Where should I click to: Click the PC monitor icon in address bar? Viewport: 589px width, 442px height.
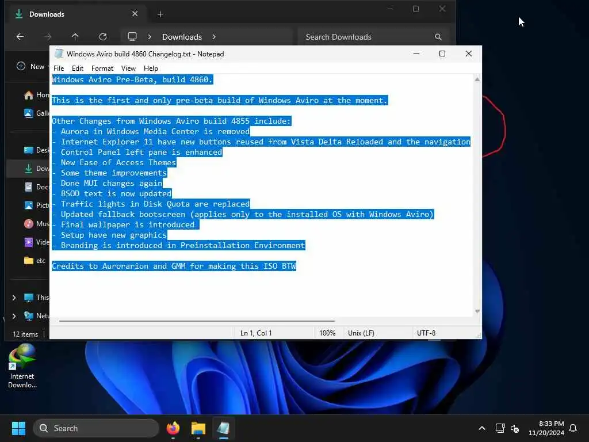point(132,37)
